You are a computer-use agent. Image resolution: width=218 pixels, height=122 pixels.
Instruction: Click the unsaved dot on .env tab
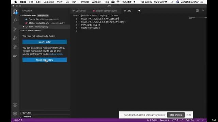click(x=139, y=11)
